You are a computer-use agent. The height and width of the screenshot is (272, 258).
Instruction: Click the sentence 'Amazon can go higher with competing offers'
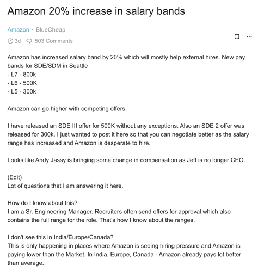point(67,109)
